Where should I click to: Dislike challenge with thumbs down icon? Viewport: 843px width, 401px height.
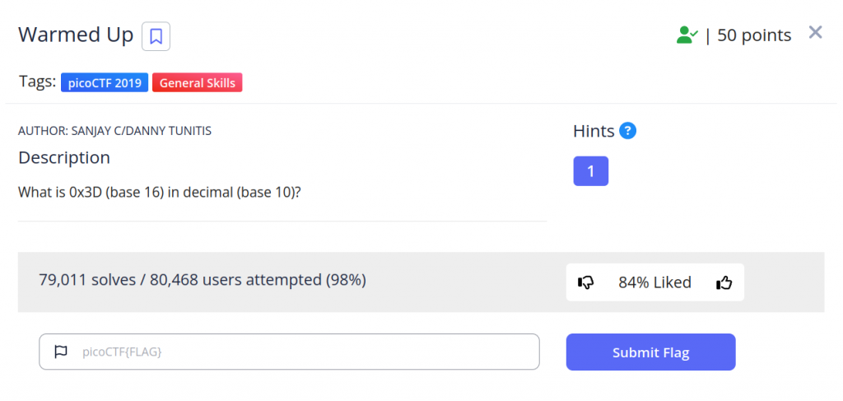pos(586,282)
